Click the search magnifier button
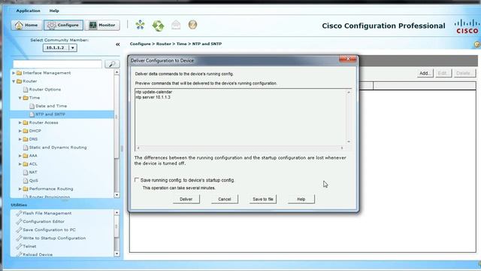The width and height of the screenshot is (481, 271). click(x=112, y=64)
